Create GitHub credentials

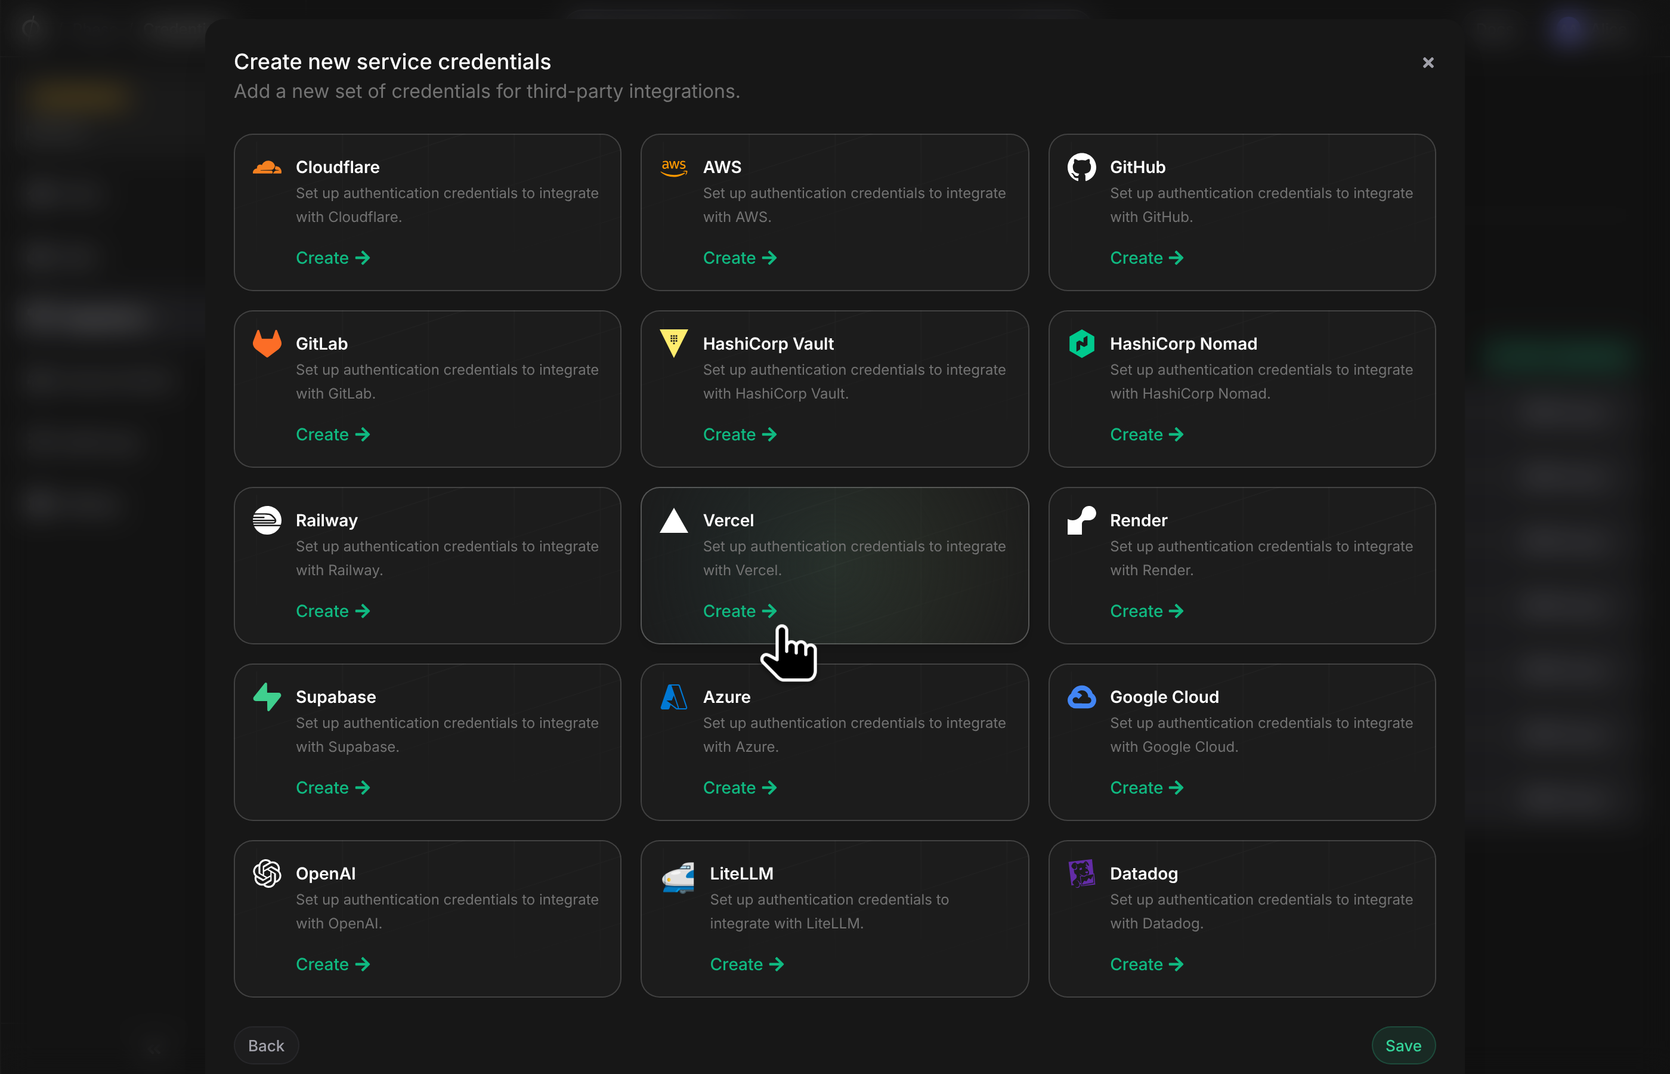click(x=1146, y=258)
